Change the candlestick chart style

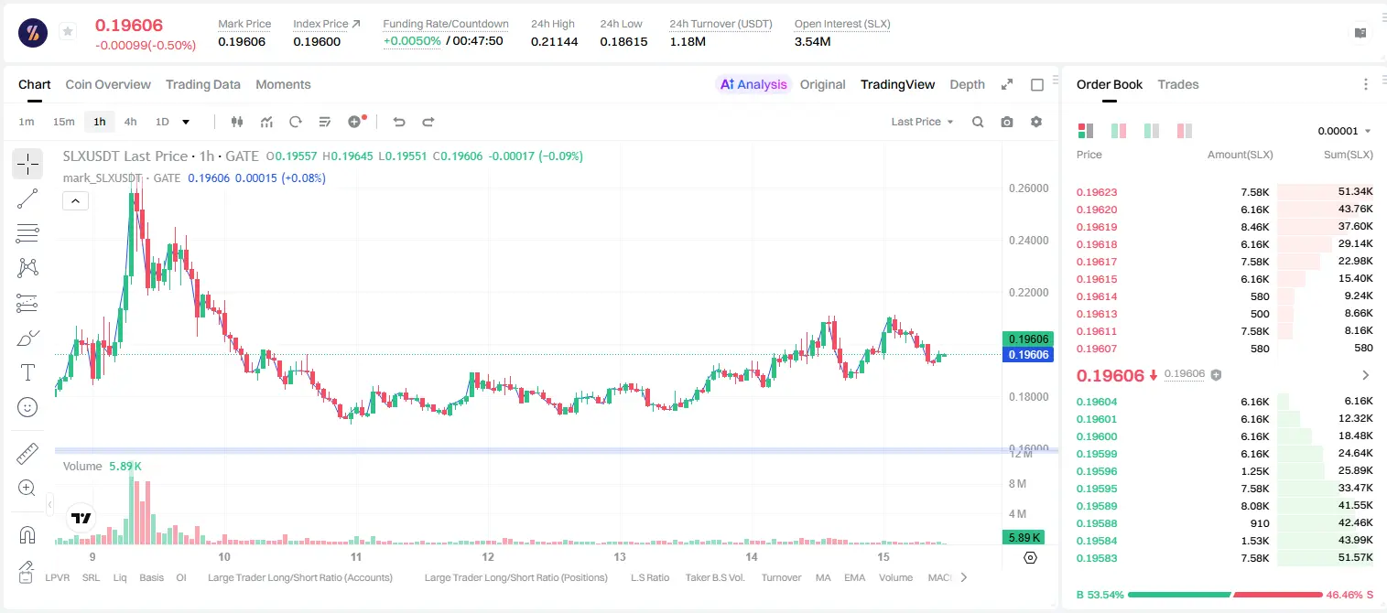(238, 122)
